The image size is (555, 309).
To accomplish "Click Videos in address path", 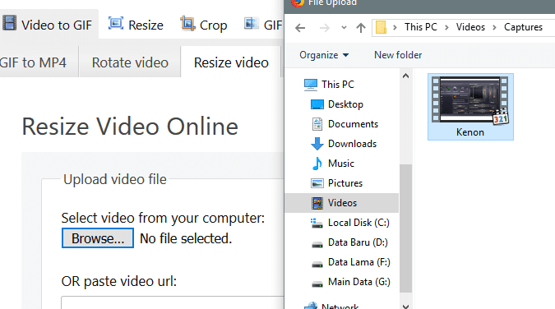I will point(470,27).
